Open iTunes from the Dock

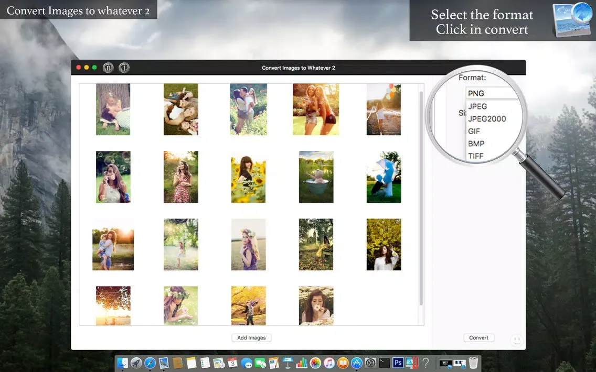[328, 362]
